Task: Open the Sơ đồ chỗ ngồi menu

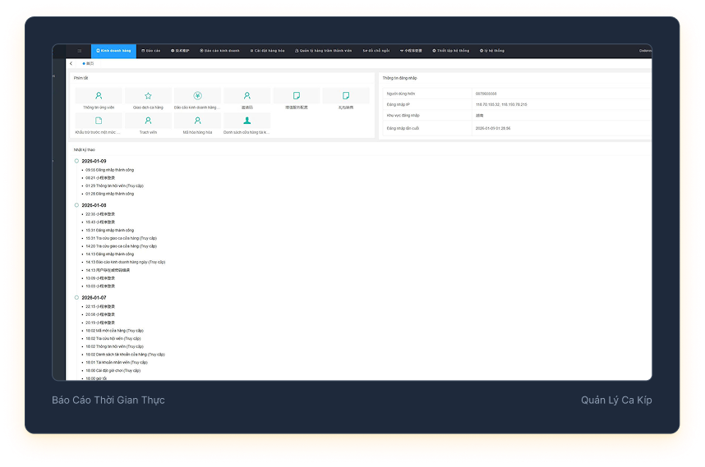Action: 376,51
